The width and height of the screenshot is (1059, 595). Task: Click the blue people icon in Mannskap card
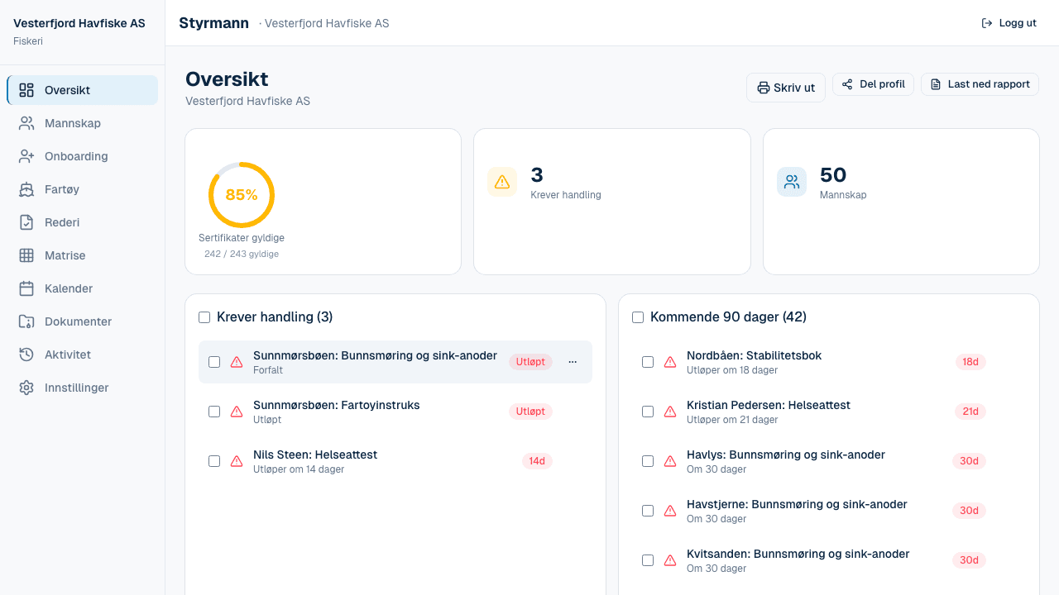click(792, 182)
